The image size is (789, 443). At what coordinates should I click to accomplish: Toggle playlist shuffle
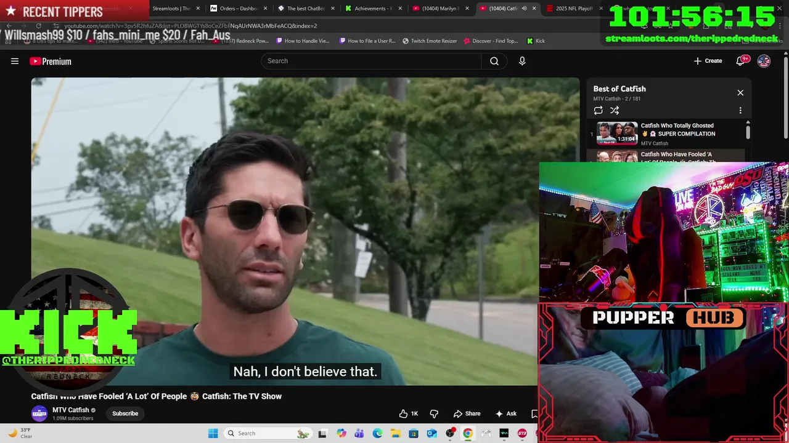click(x=615, y=111)
